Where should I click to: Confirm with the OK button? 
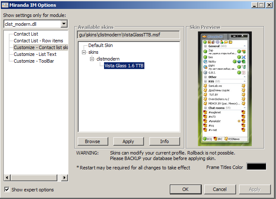pyautogui.click(x=186, y=189)
